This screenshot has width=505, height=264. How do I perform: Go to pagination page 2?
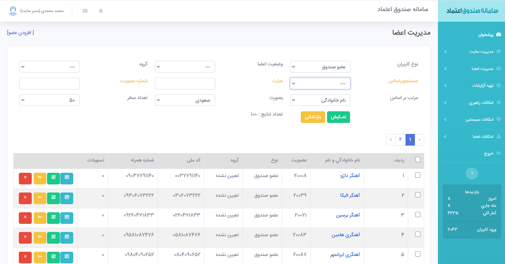point(400,139)
